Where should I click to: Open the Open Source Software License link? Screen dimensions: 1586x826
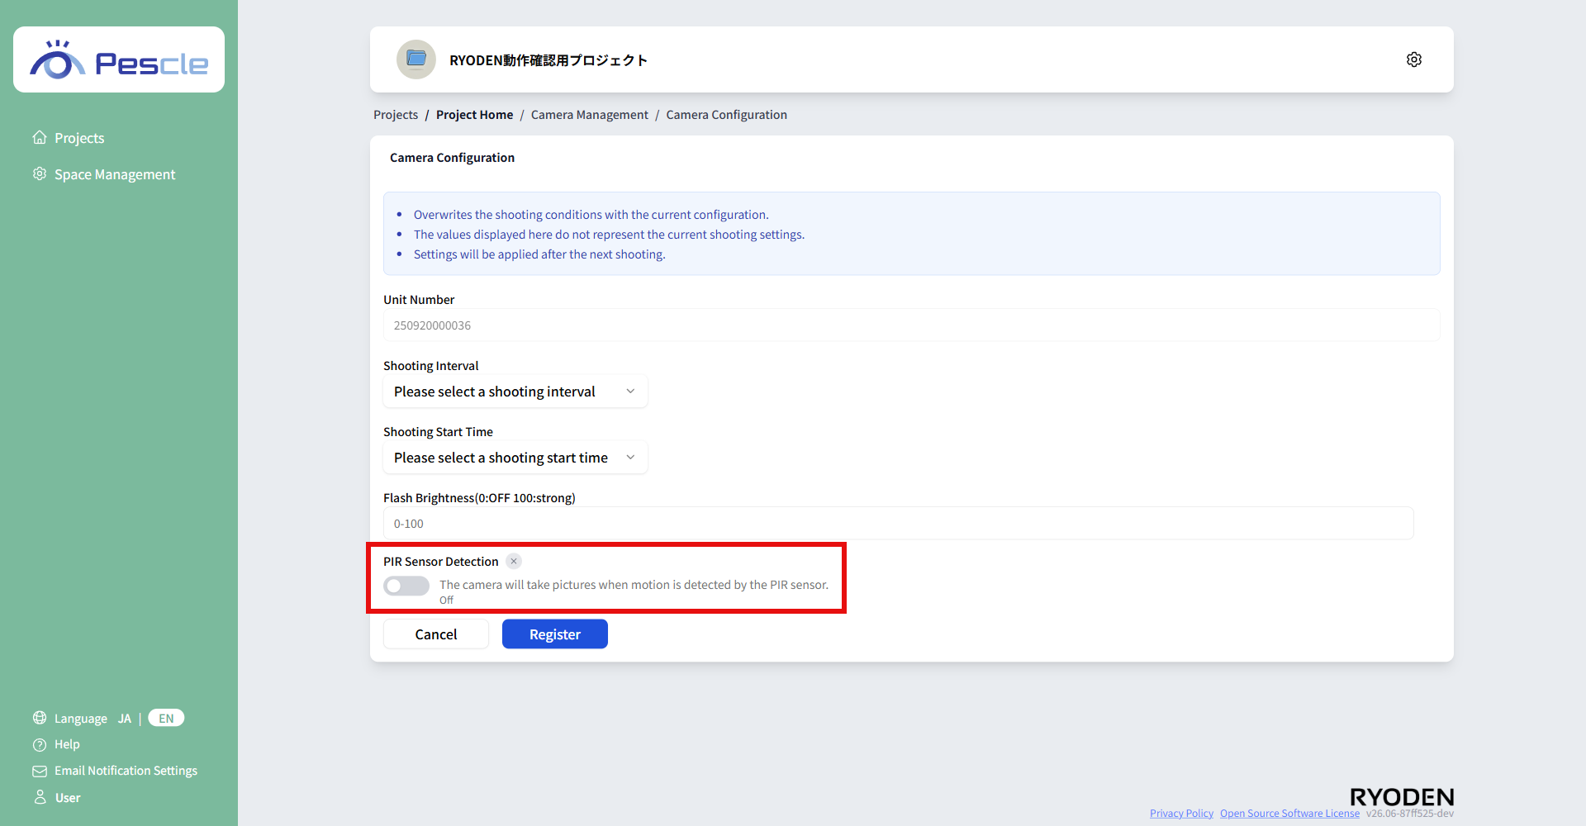(x=1289, y=814)
